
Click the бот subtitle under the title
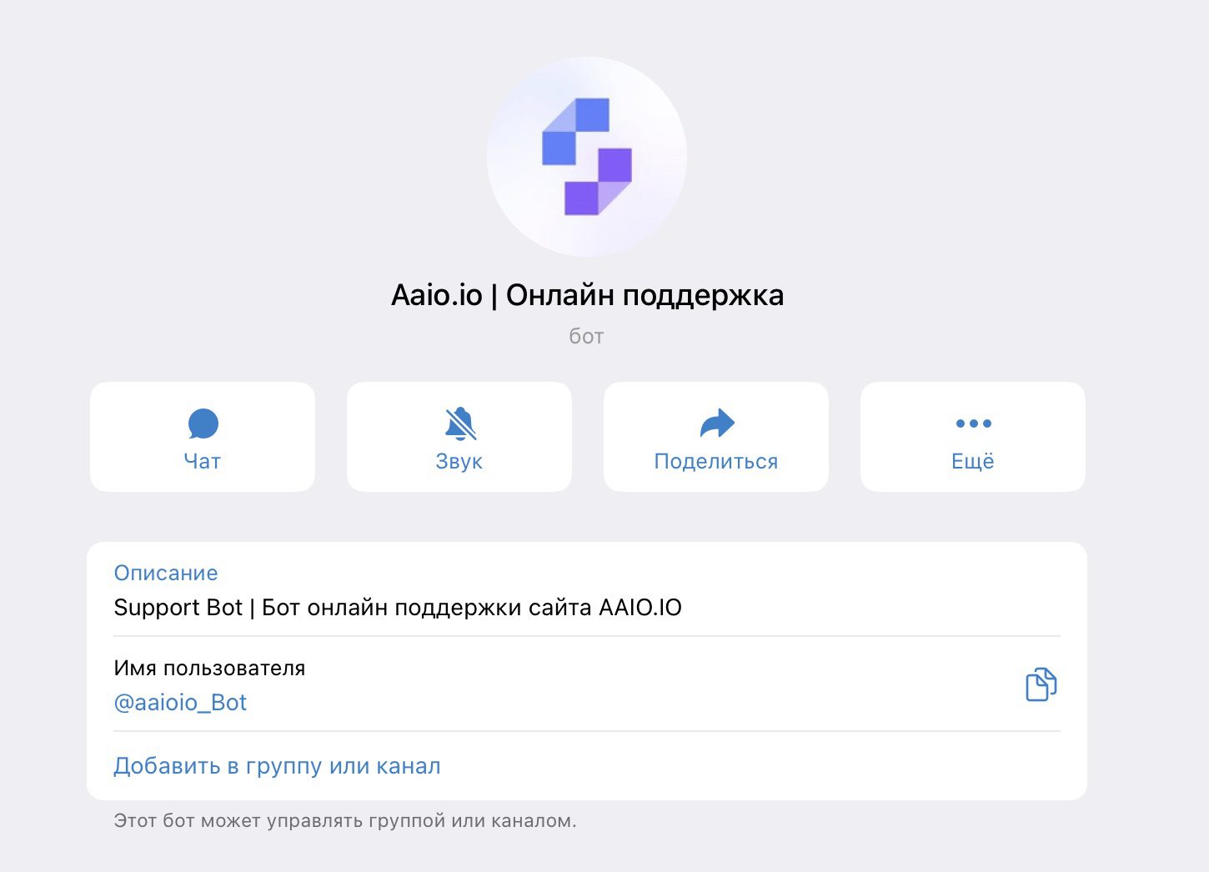click(x=586, y=336)
